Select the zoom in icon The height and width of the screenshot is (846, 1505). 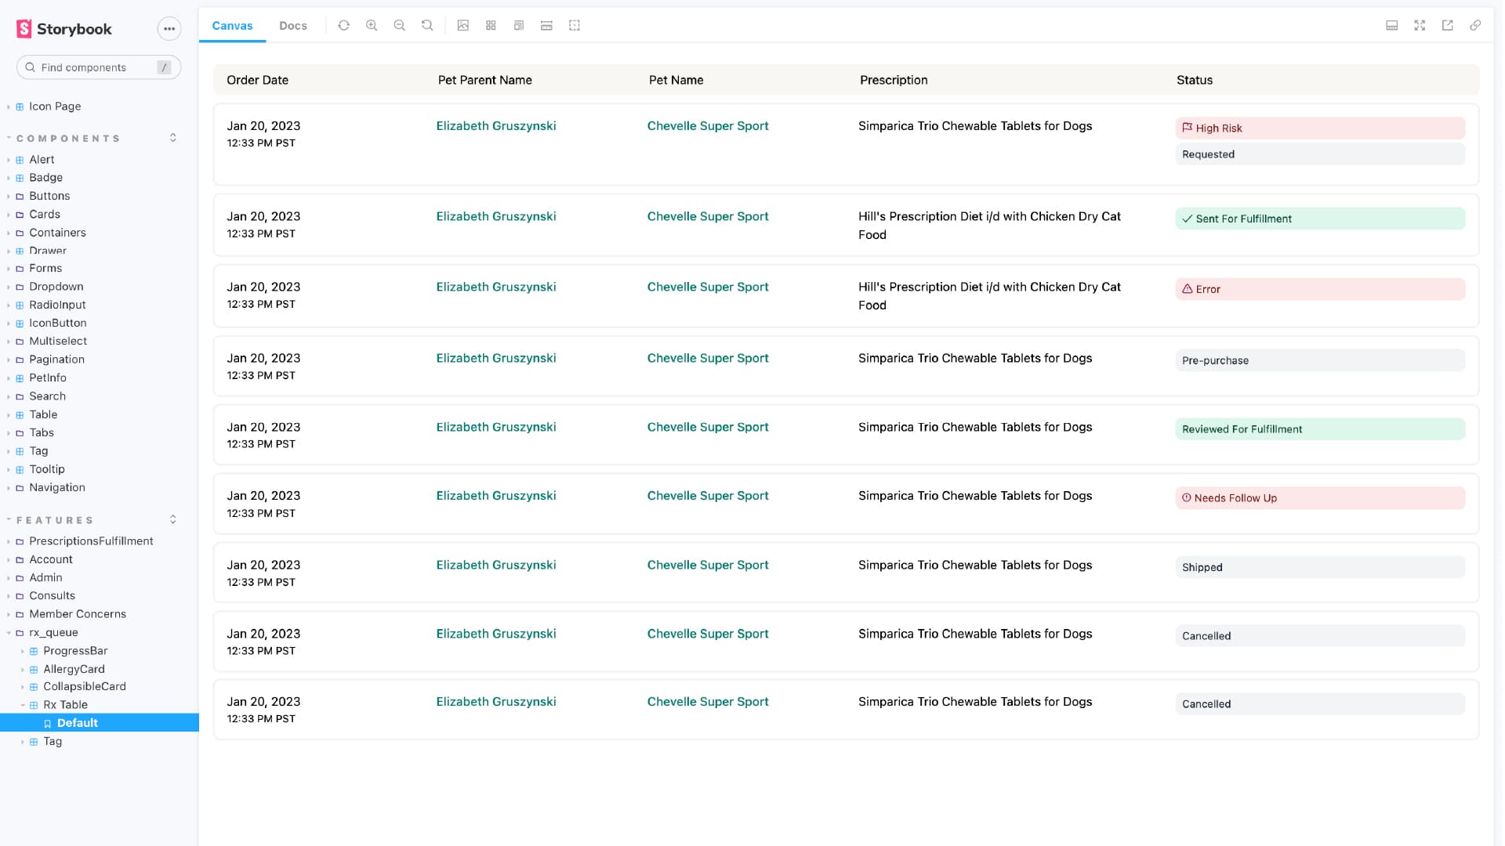pos(371,25)
